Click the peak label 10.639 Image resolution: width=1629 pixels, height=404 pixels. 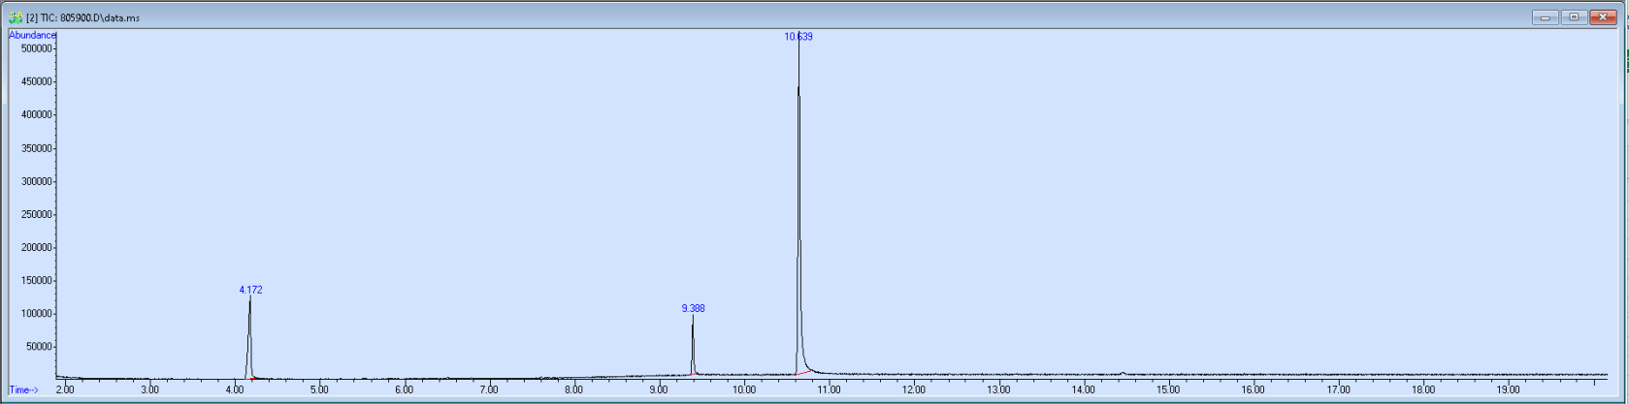pos(798,37)
